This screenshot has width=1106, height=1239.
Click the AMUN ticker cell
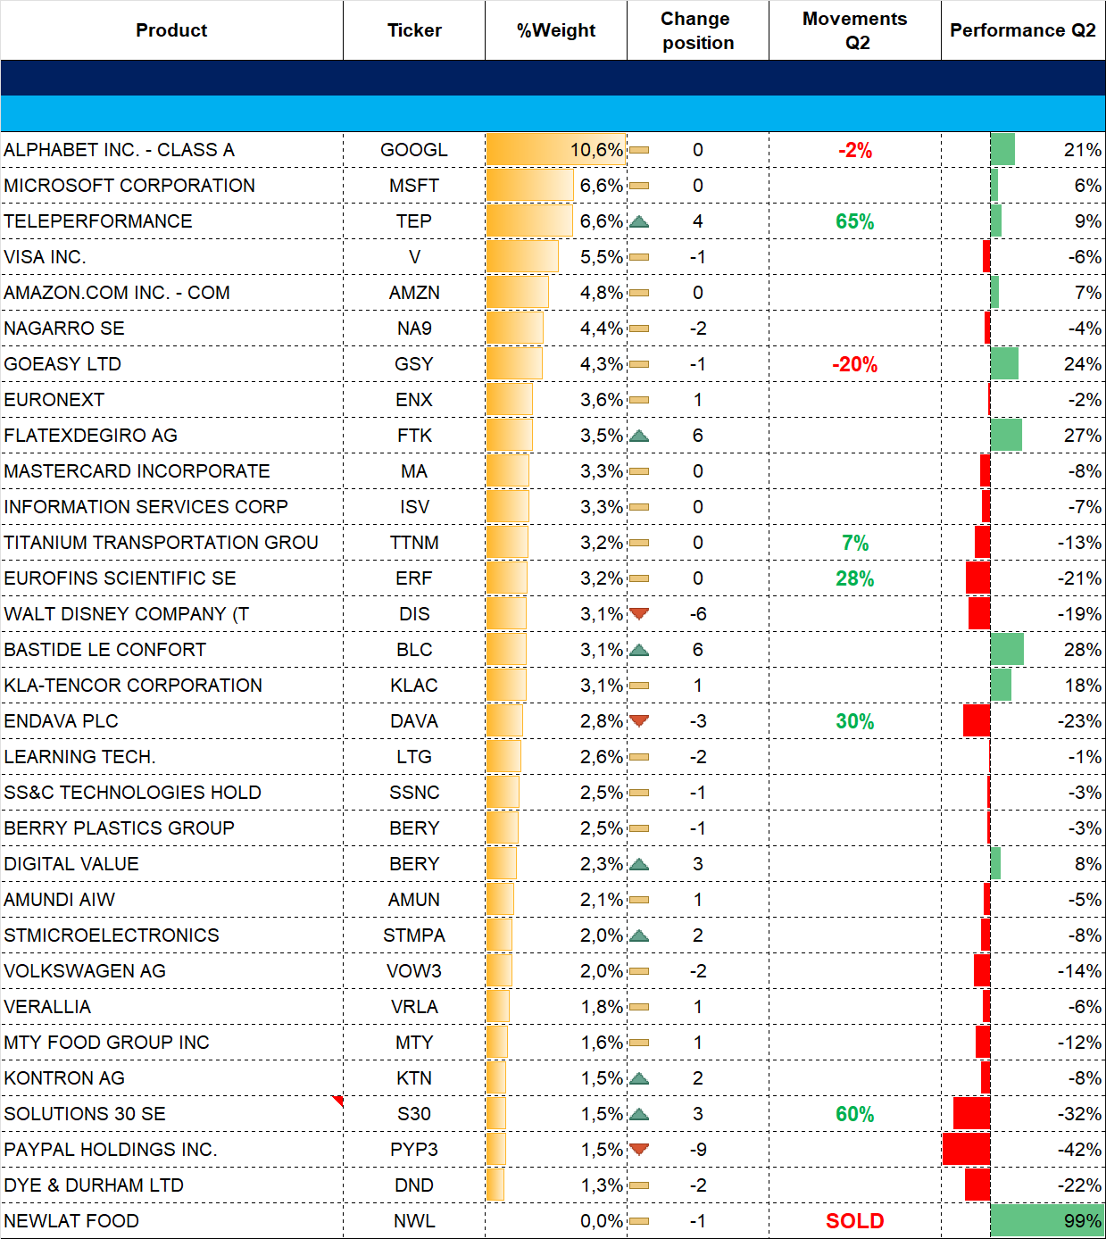414,900
